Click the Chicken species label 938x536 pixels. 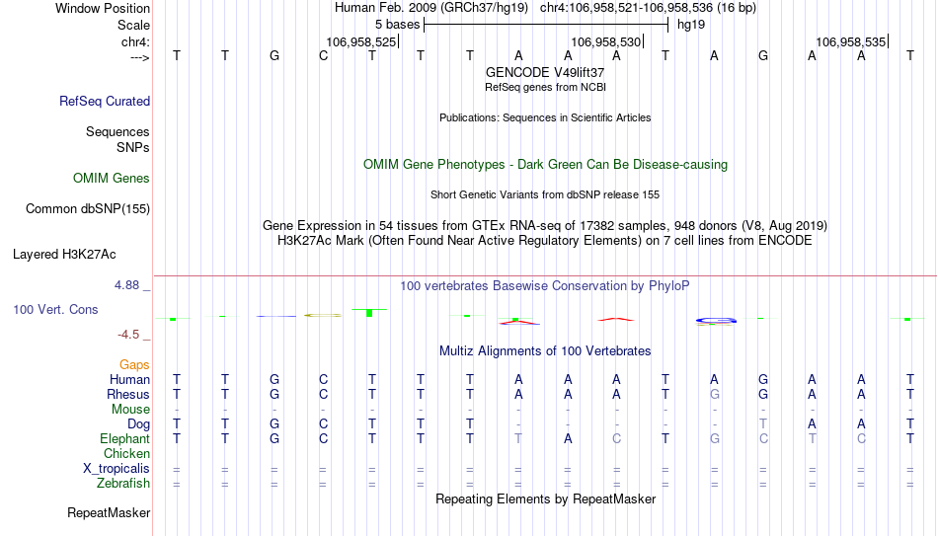pos(126,453)
